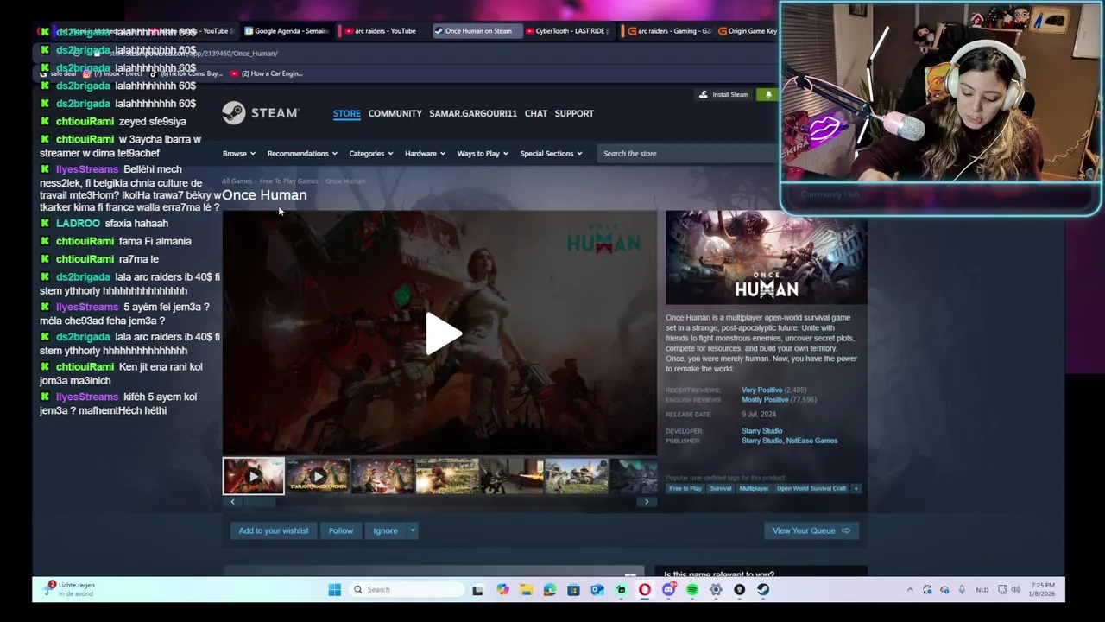Select Starlight Holiday video thumbnail
This screenshot has width=1105, height=622.
coord(318,476)
